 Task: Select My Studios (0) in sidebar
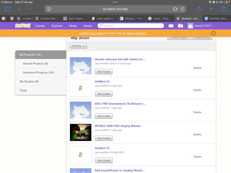point(41,82)
